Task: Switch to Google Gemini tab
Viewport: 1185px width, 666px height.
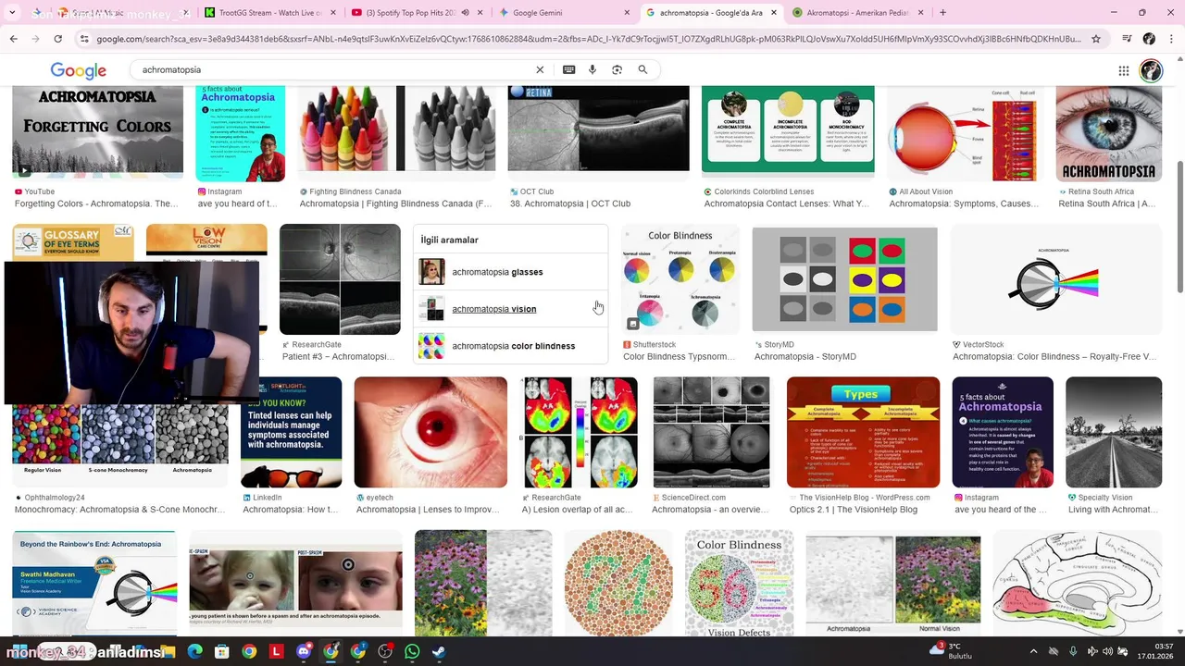Action: coord(565,13)
